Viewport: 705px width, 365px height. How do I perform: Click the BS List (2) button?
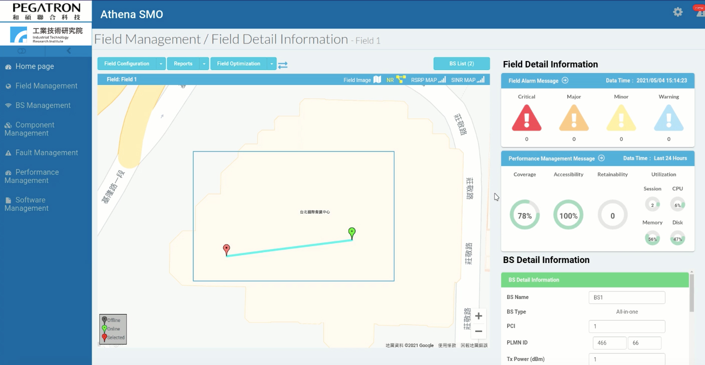461,63
